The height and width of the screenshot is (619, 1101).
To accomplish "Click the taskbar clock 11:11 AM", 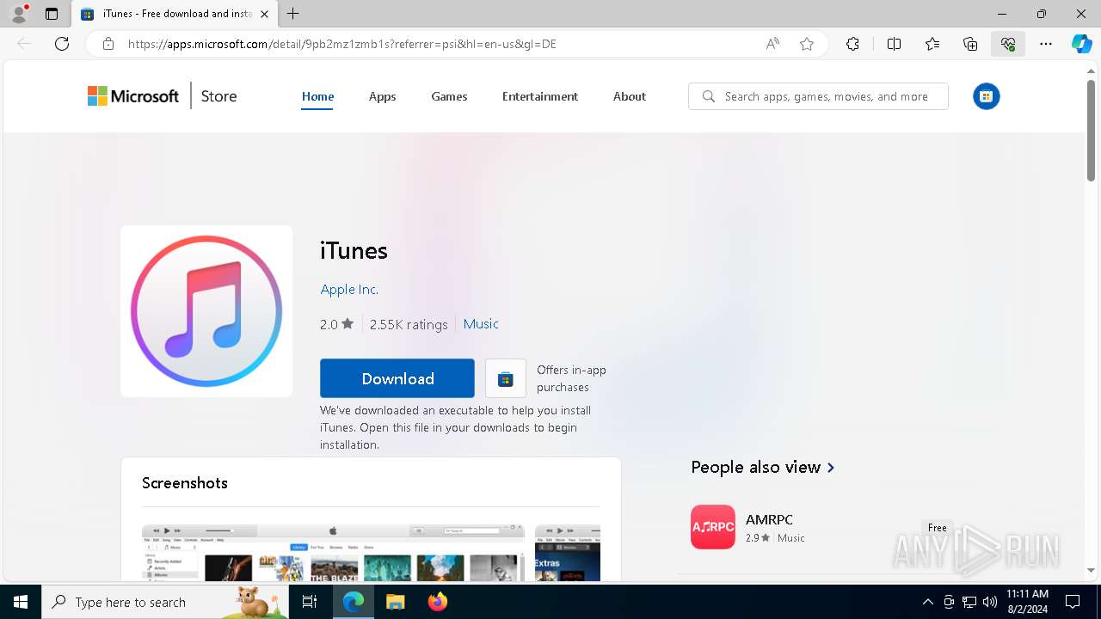I will point(1027,594).
